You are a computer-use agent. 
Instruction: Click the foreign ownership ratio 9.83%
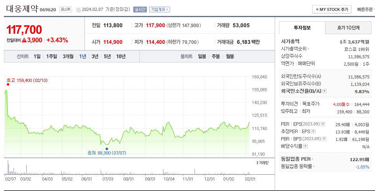coord(362,92)
